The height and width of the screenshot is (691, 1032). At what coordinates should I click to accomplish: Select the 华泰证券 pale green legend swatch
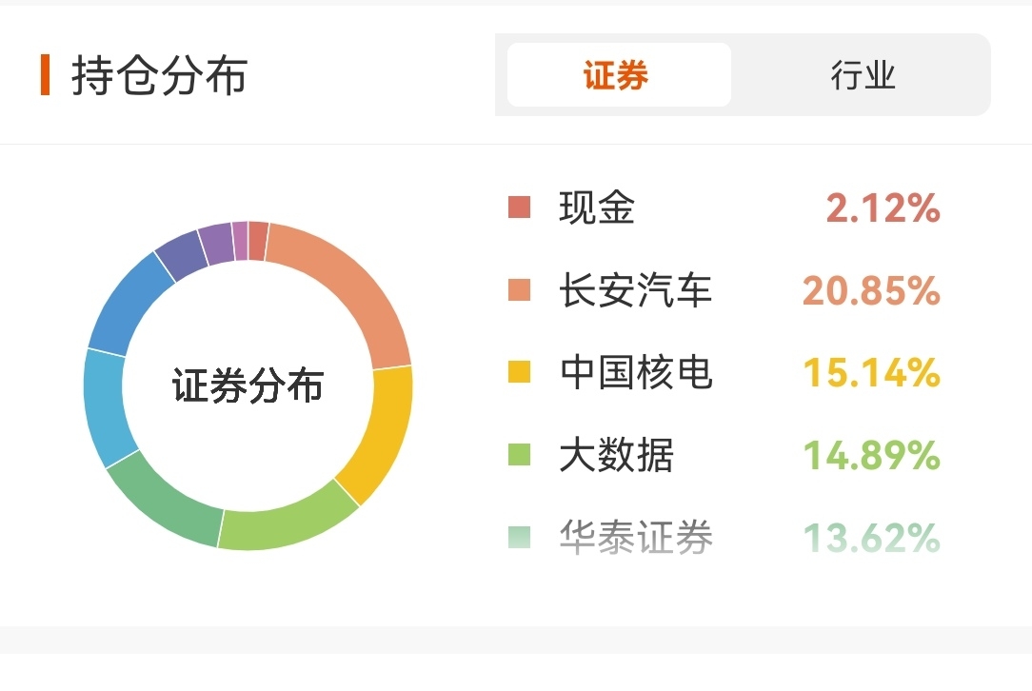point(519,537)
